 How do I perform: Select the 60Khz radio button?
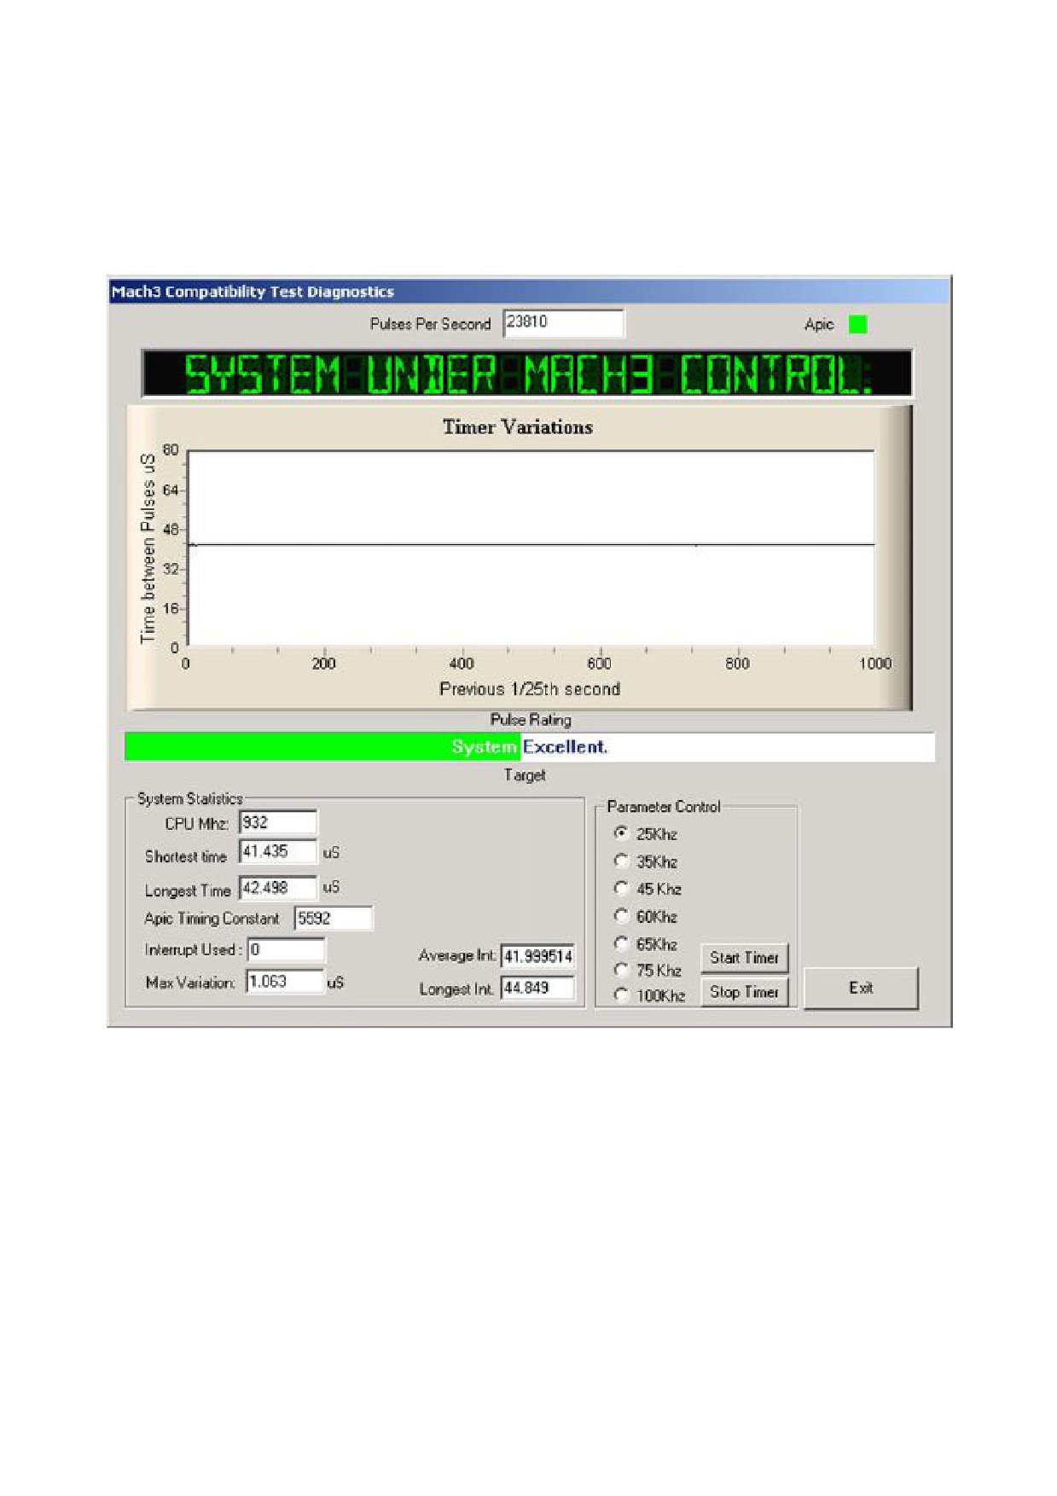621,916
